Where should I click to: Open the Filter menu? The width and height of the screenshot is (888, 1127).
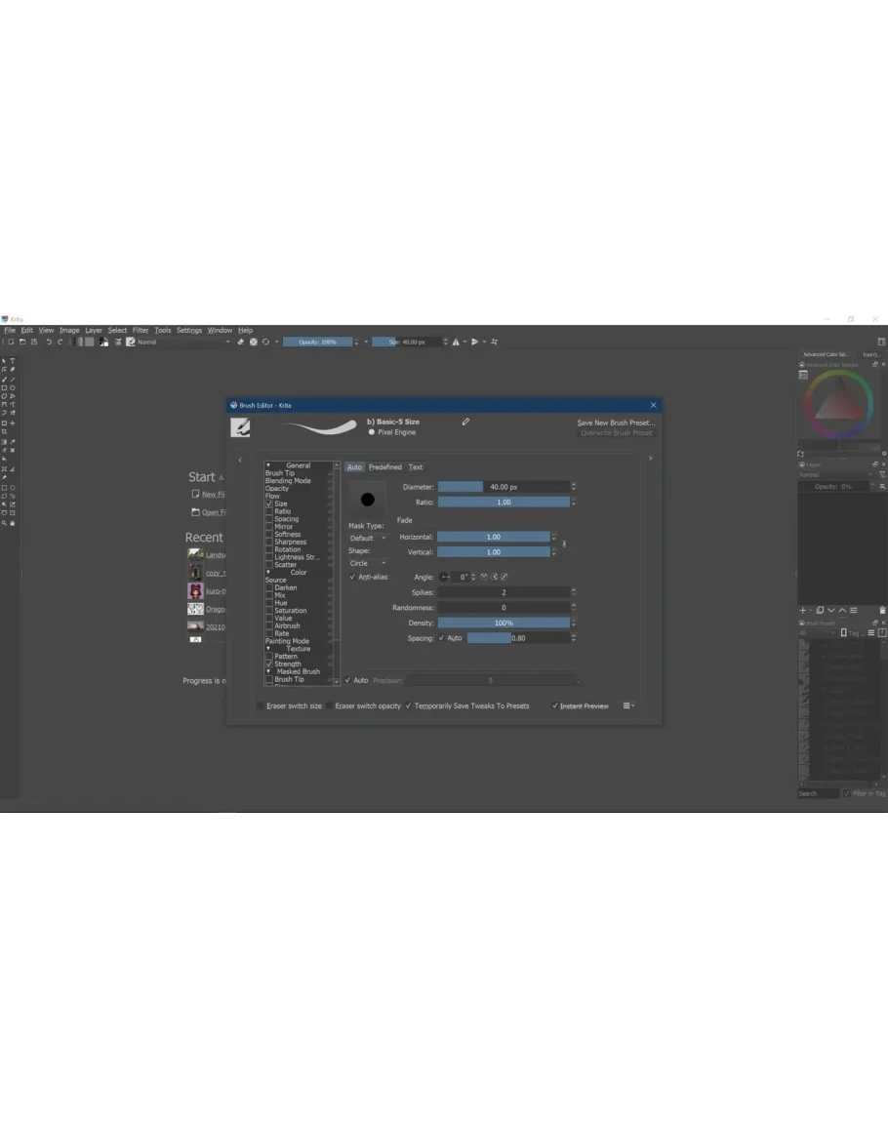[x=141, y=330]
